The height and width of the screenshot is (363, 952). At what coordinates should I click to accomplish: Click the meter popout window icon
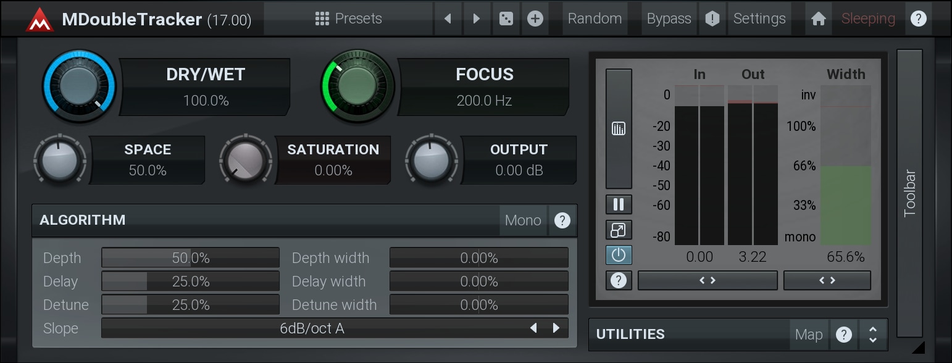619,230
